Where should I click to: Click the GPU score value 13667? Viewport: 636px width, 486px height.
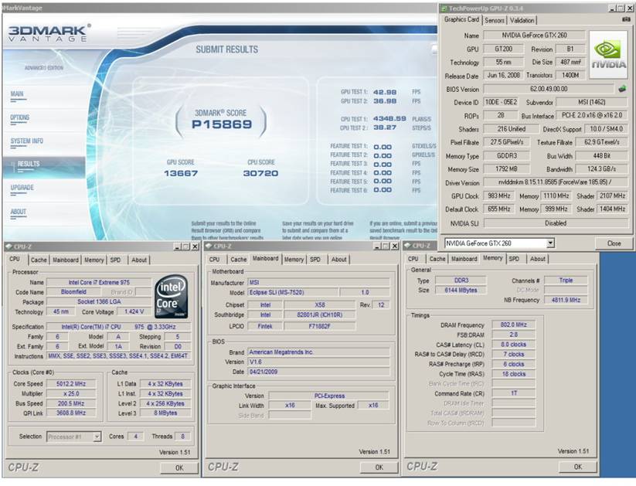tap(181, 173)
